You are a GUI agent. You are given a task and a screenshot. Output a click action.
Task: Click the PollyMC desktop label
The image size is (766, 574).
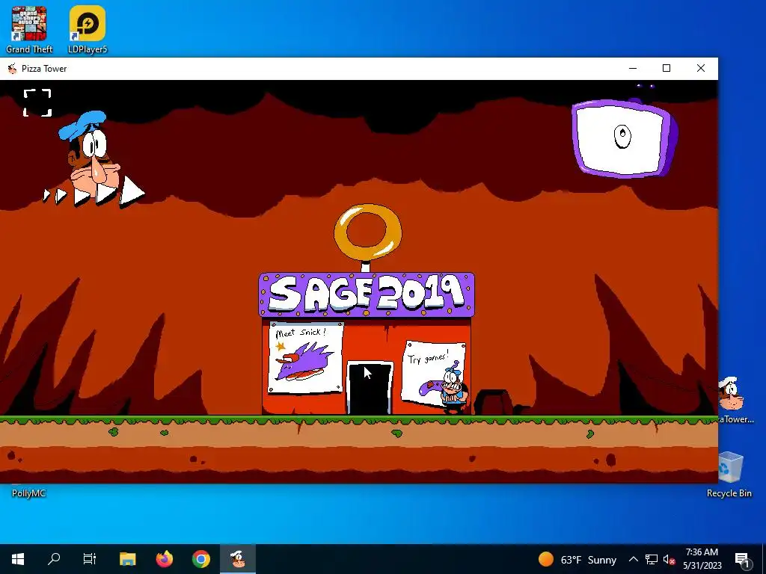[x=29, y=493]
